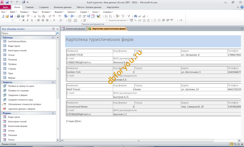Click the Print icon in toolbar
The height and width of the screenshot is (147, 244).
point(18,16)
